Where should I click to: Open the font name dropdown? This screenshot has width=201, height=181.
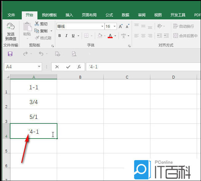pyautogui.click(x=102, y=26)
